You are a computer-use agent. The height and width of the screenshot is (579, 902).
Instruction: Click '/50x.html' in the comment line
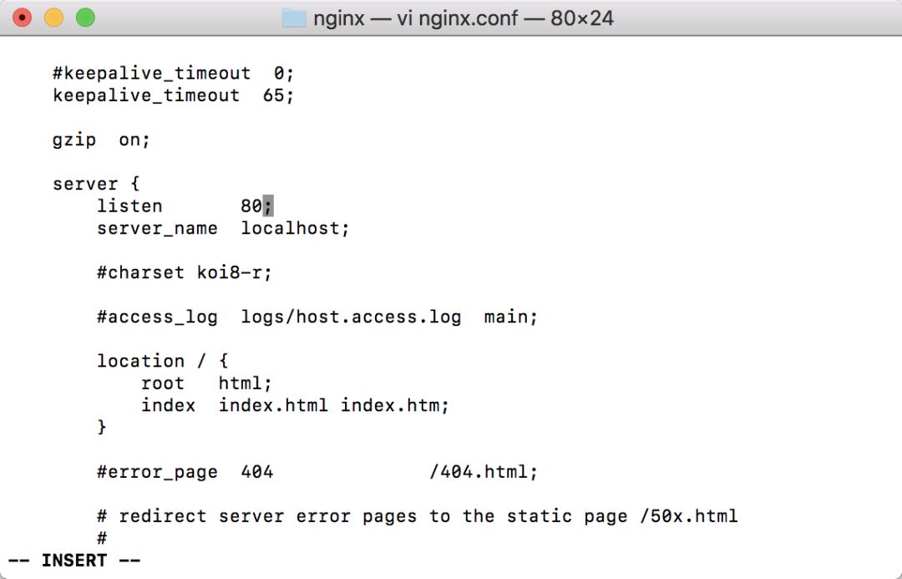click(688, 516)
